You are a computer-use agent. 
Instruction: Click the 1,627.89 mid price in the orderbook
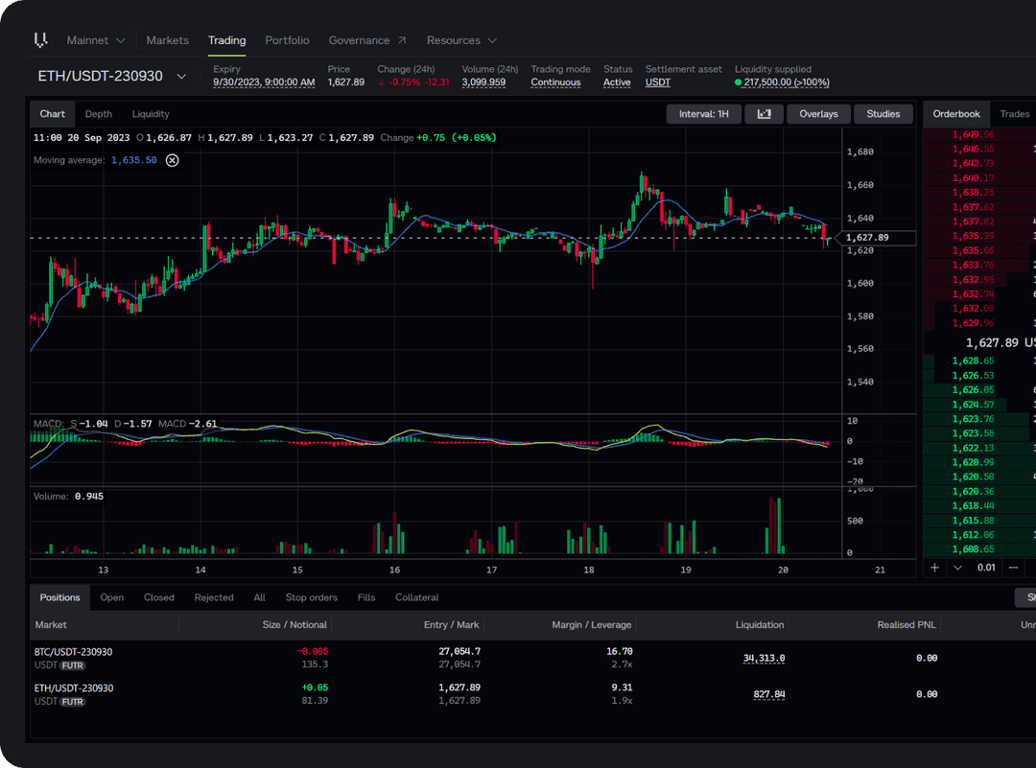coord(991,342)
